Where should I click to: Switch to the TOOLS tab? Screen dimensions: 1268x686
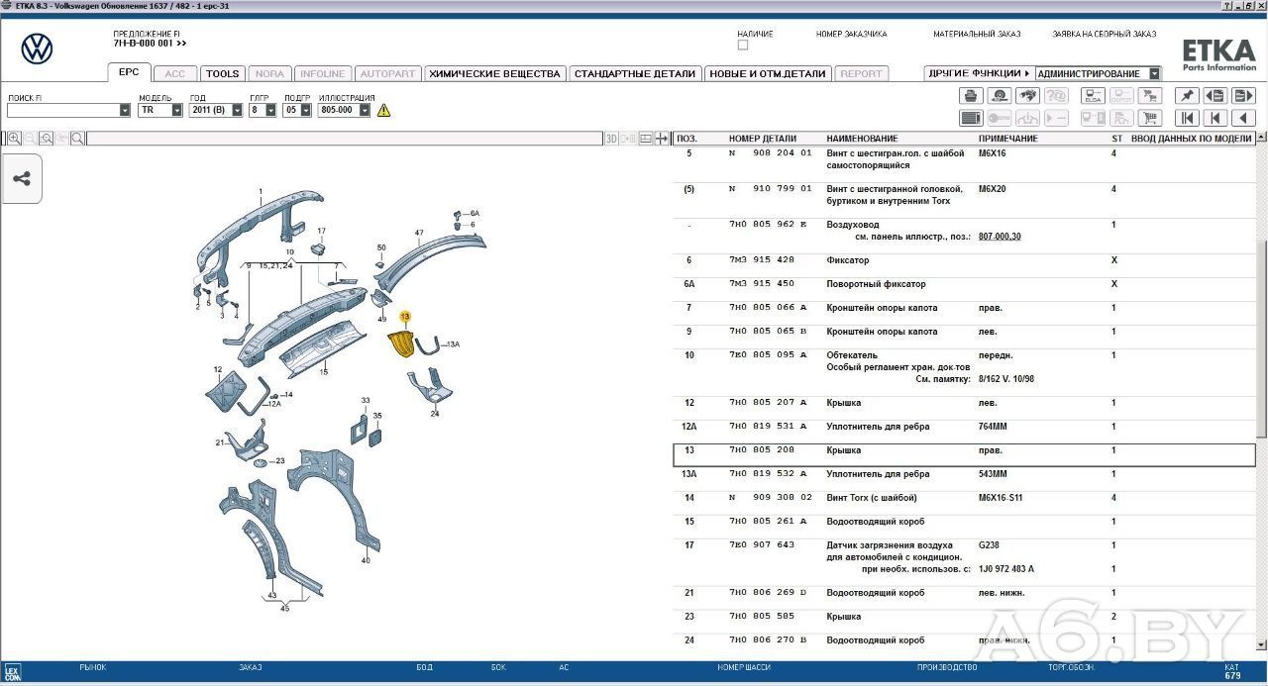point(223,74)
